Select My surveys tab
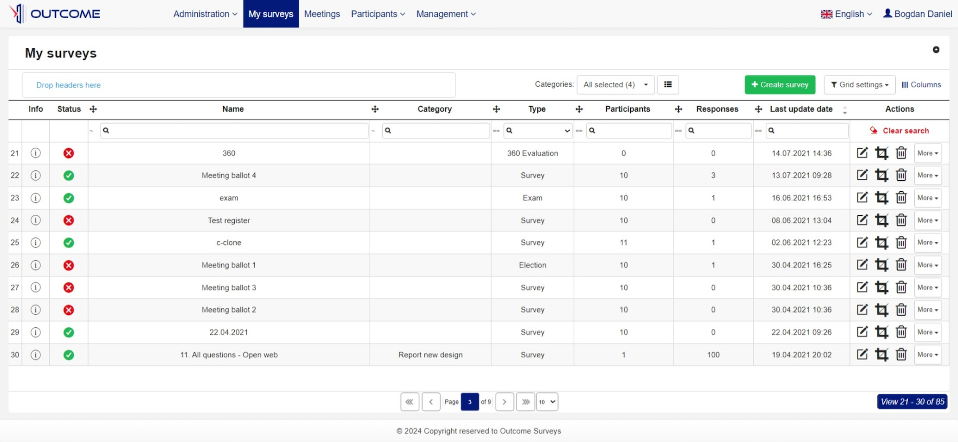The width and height of the screenshot is (958, 442). pyautogui.click(x=271, y=14)
